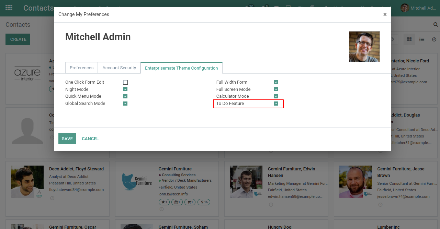The width and height of the screenshot is (440, 229).
Task: Open Gemini Furniture, Jesse Brown card title
Action: (x=401, y=172)
